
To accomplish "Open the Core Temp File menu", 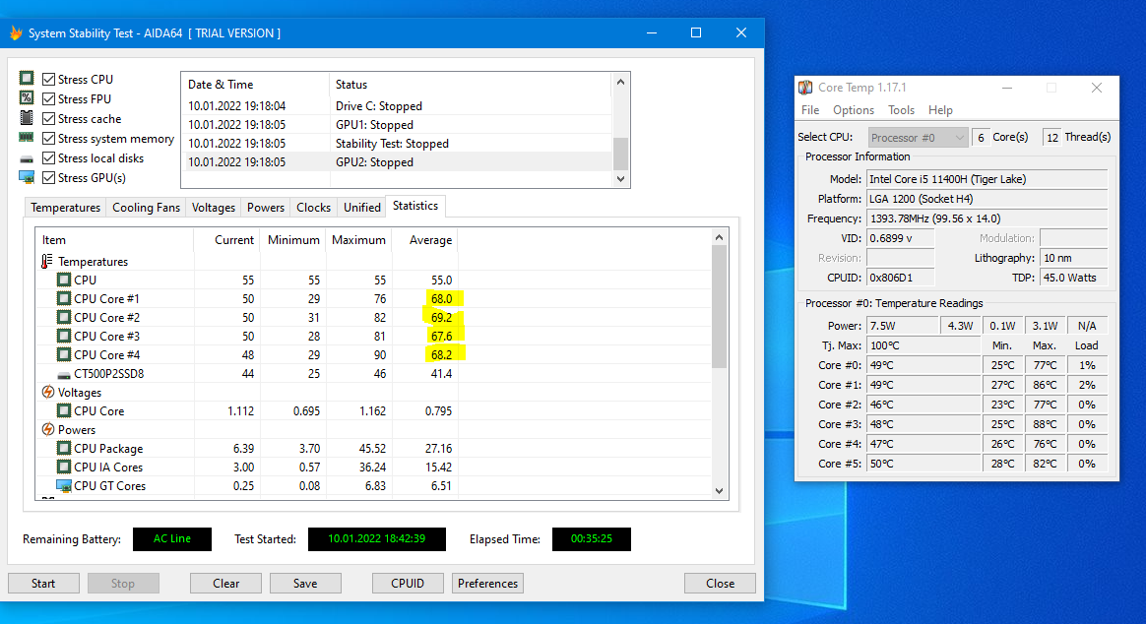I will [x=810, y=110].
